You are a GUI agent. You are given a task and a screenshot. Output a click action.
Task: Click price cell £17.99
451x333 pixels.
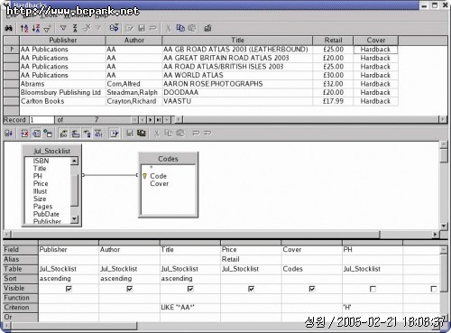(333, 101)
